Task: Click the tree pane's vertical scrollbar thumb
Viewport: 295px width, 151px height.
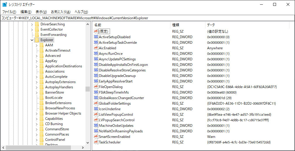Action: click(x=88, y=89)
